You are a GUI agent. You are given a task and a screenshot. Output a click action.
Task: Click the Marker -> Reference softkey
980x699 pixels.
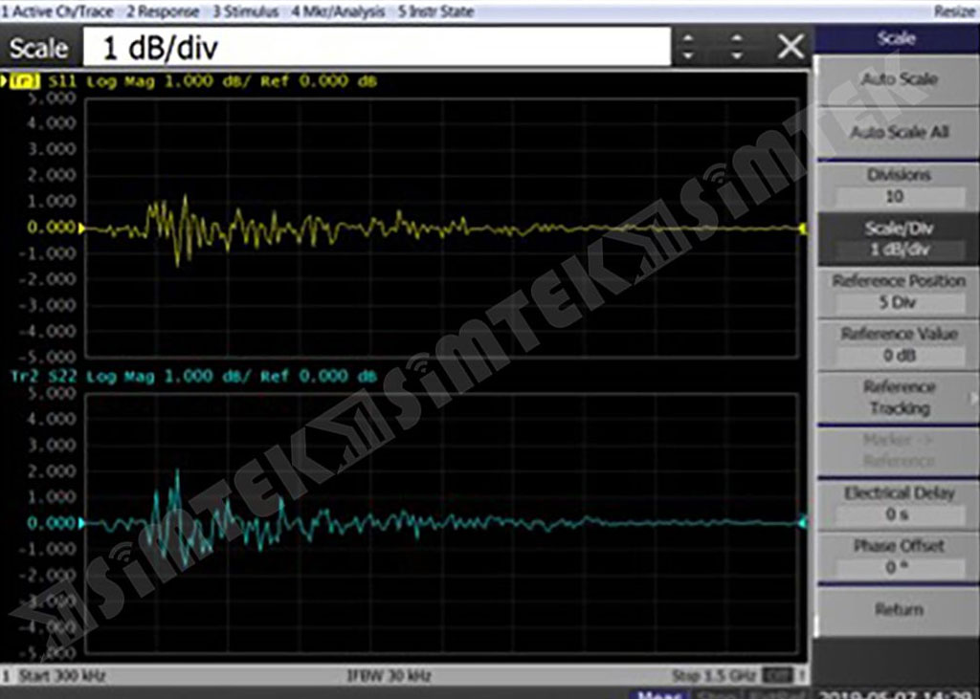click(899, 450)
